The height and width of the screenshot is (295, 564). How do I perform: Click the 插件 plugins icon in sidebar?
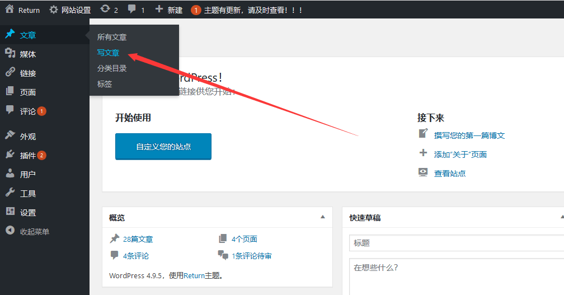(x=10, y=155)
